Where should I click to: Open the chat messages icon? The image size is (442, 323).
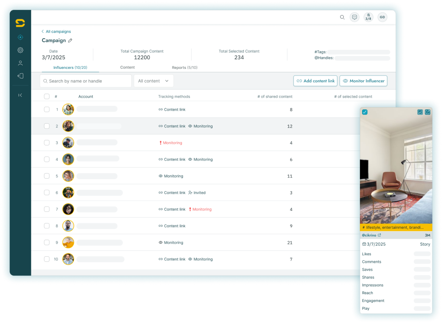(x=354, y=17)
